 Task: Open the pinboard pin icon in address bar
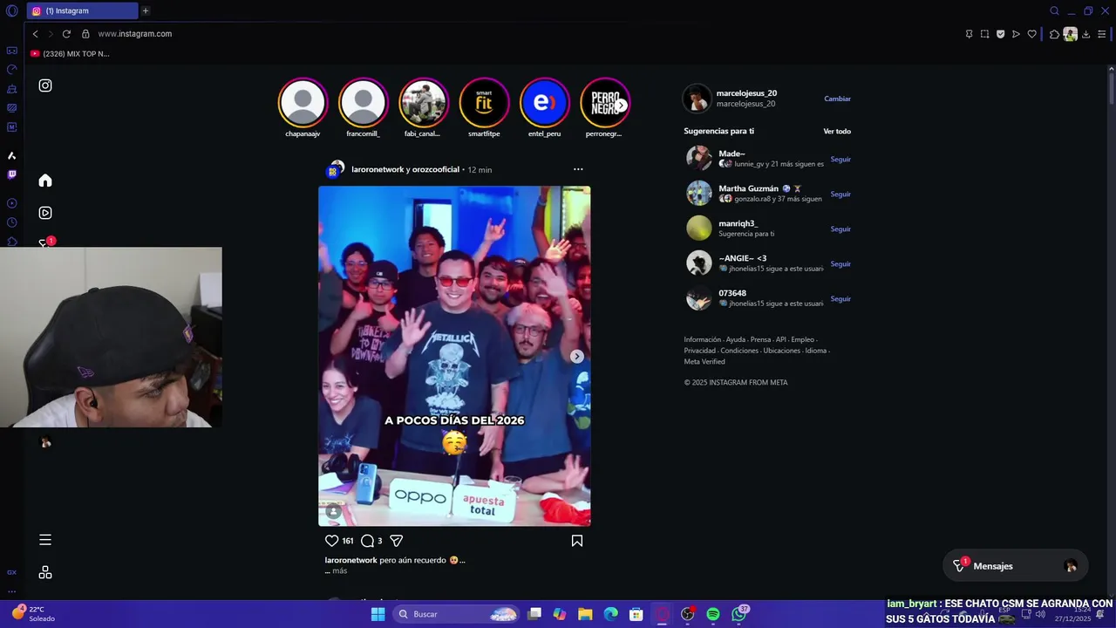pyautogui.click(x=969, y=34)
